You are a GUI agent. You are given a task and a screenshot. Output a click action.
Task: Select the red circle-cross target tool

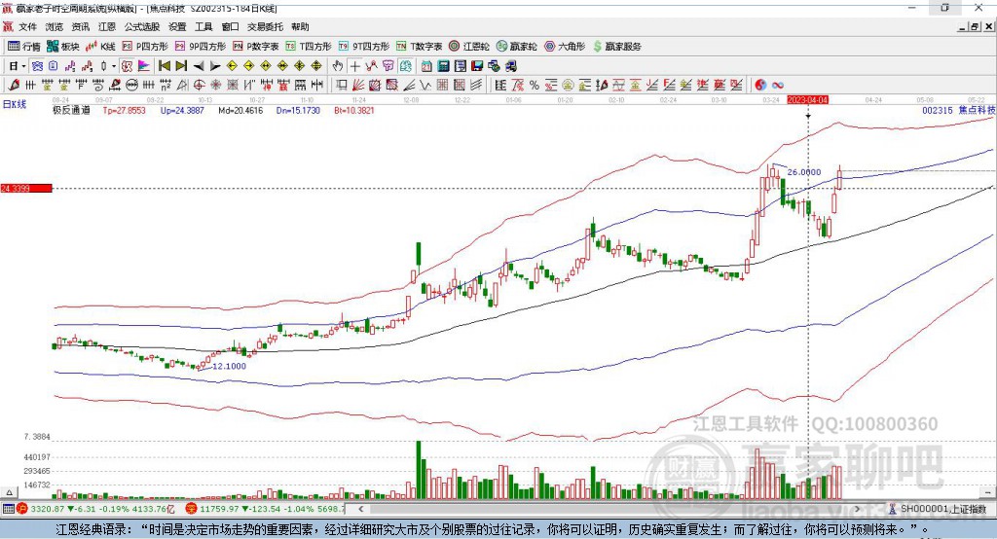coord(199,86)
